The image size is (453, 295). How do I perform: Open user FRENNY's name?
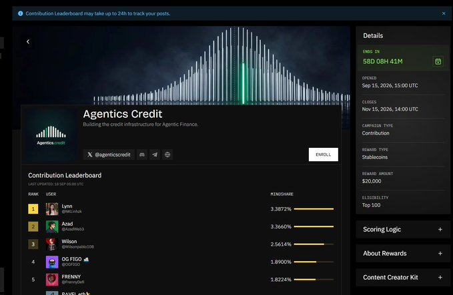71,276
